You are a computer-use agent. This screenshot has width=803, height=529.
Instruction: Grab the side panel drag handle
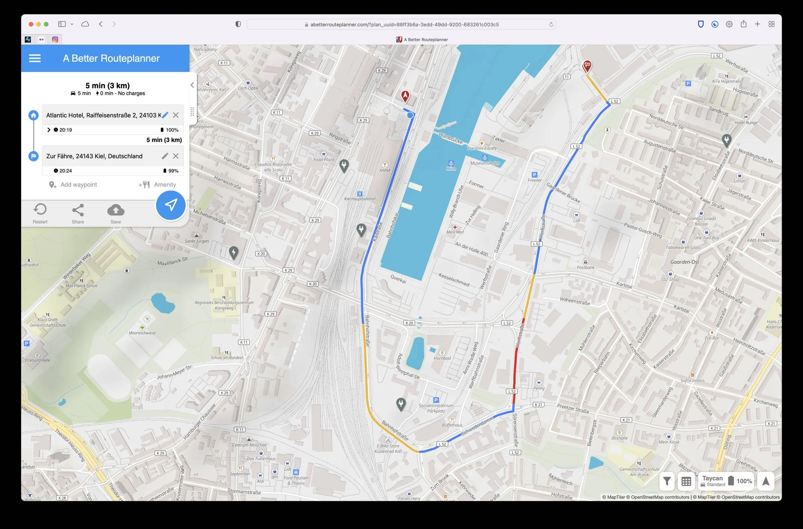click(x=192, y=111)
